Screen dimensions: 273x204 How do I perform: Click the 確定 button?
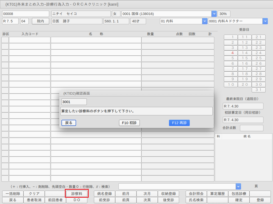click(239, 200)
